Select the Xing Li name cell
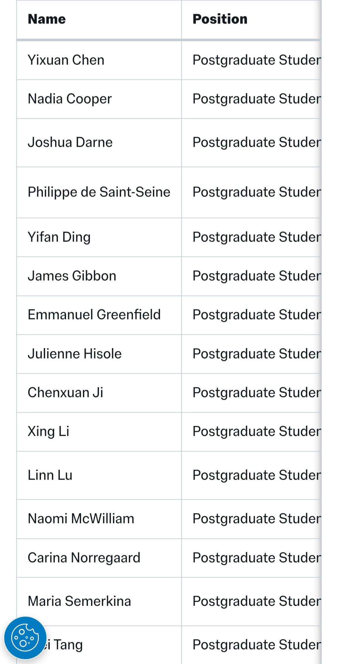This screenshot has height=664, width=338. (x=49, y=432)
